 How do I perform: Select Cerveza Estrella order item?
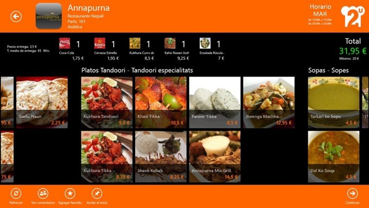(x=106, y=49)
